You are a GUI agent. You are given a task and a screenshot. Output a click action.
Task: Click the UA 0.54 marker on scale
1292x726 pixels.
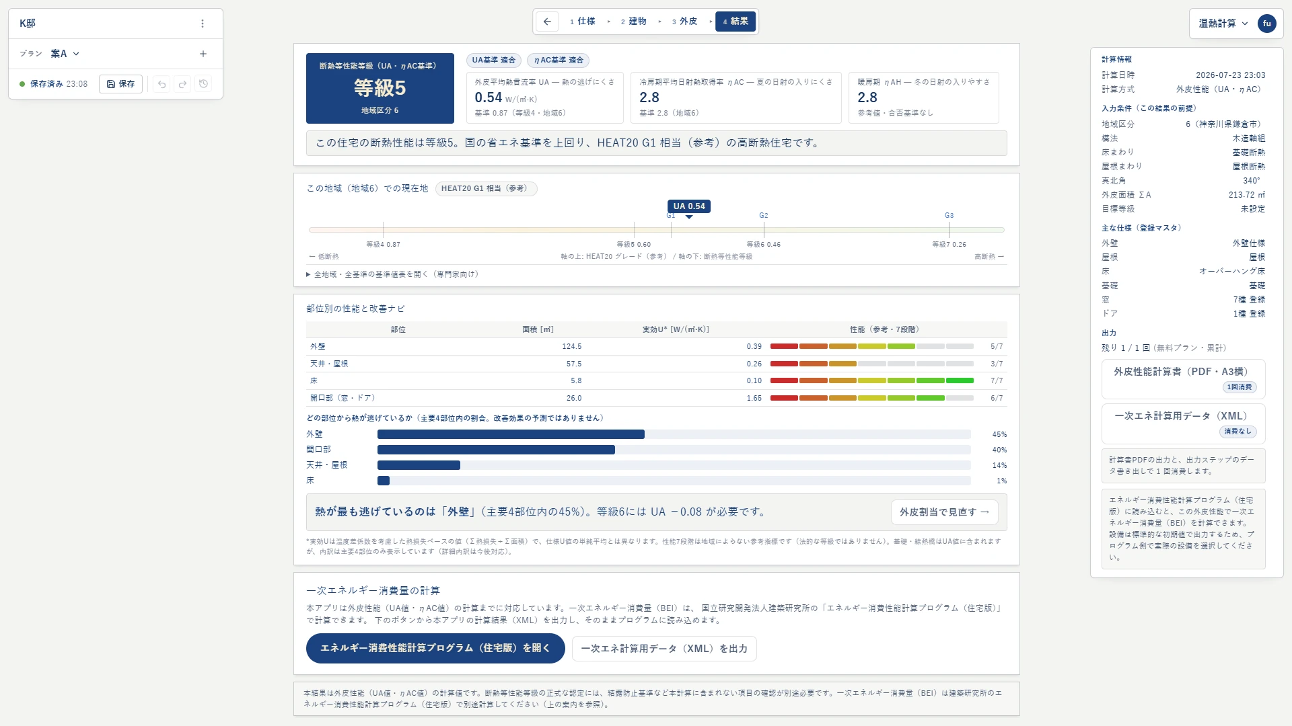click(x=689, y=207)
